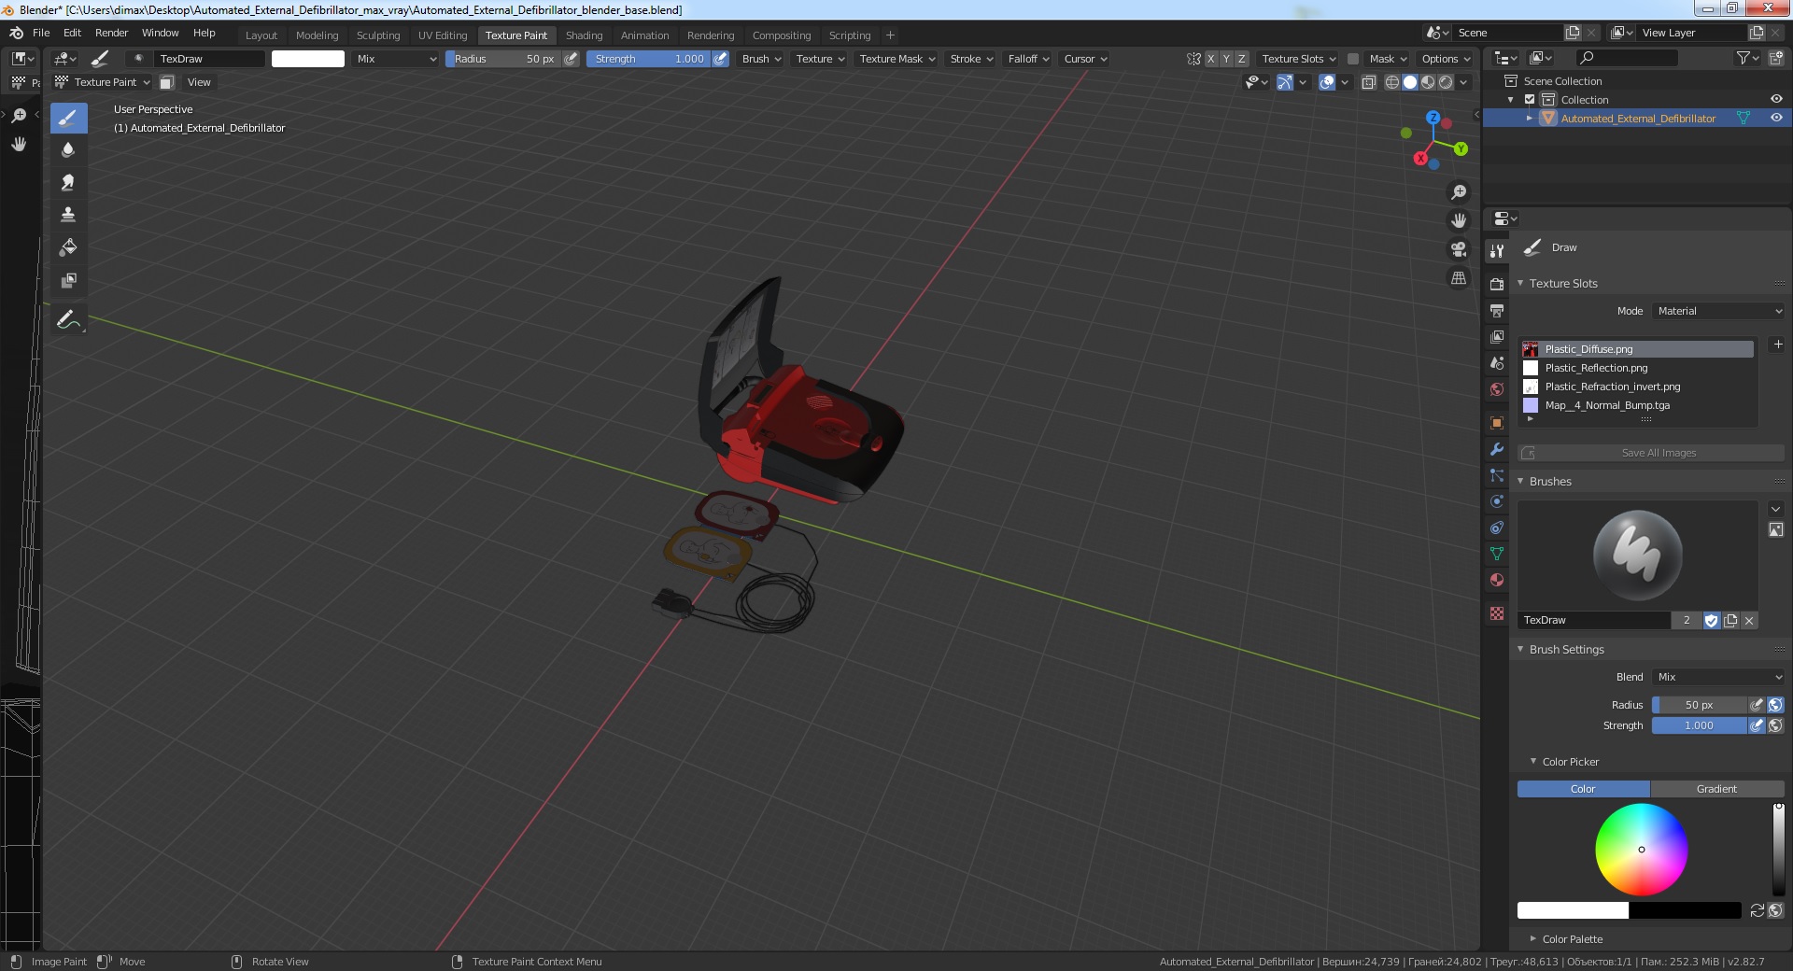Screen dimensions: 1793x971
Task: Open the Mode Material dropdown
Action: pos(1718,311)
